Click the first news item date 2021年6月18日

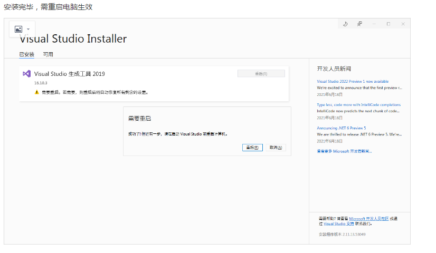click(329, 95)
